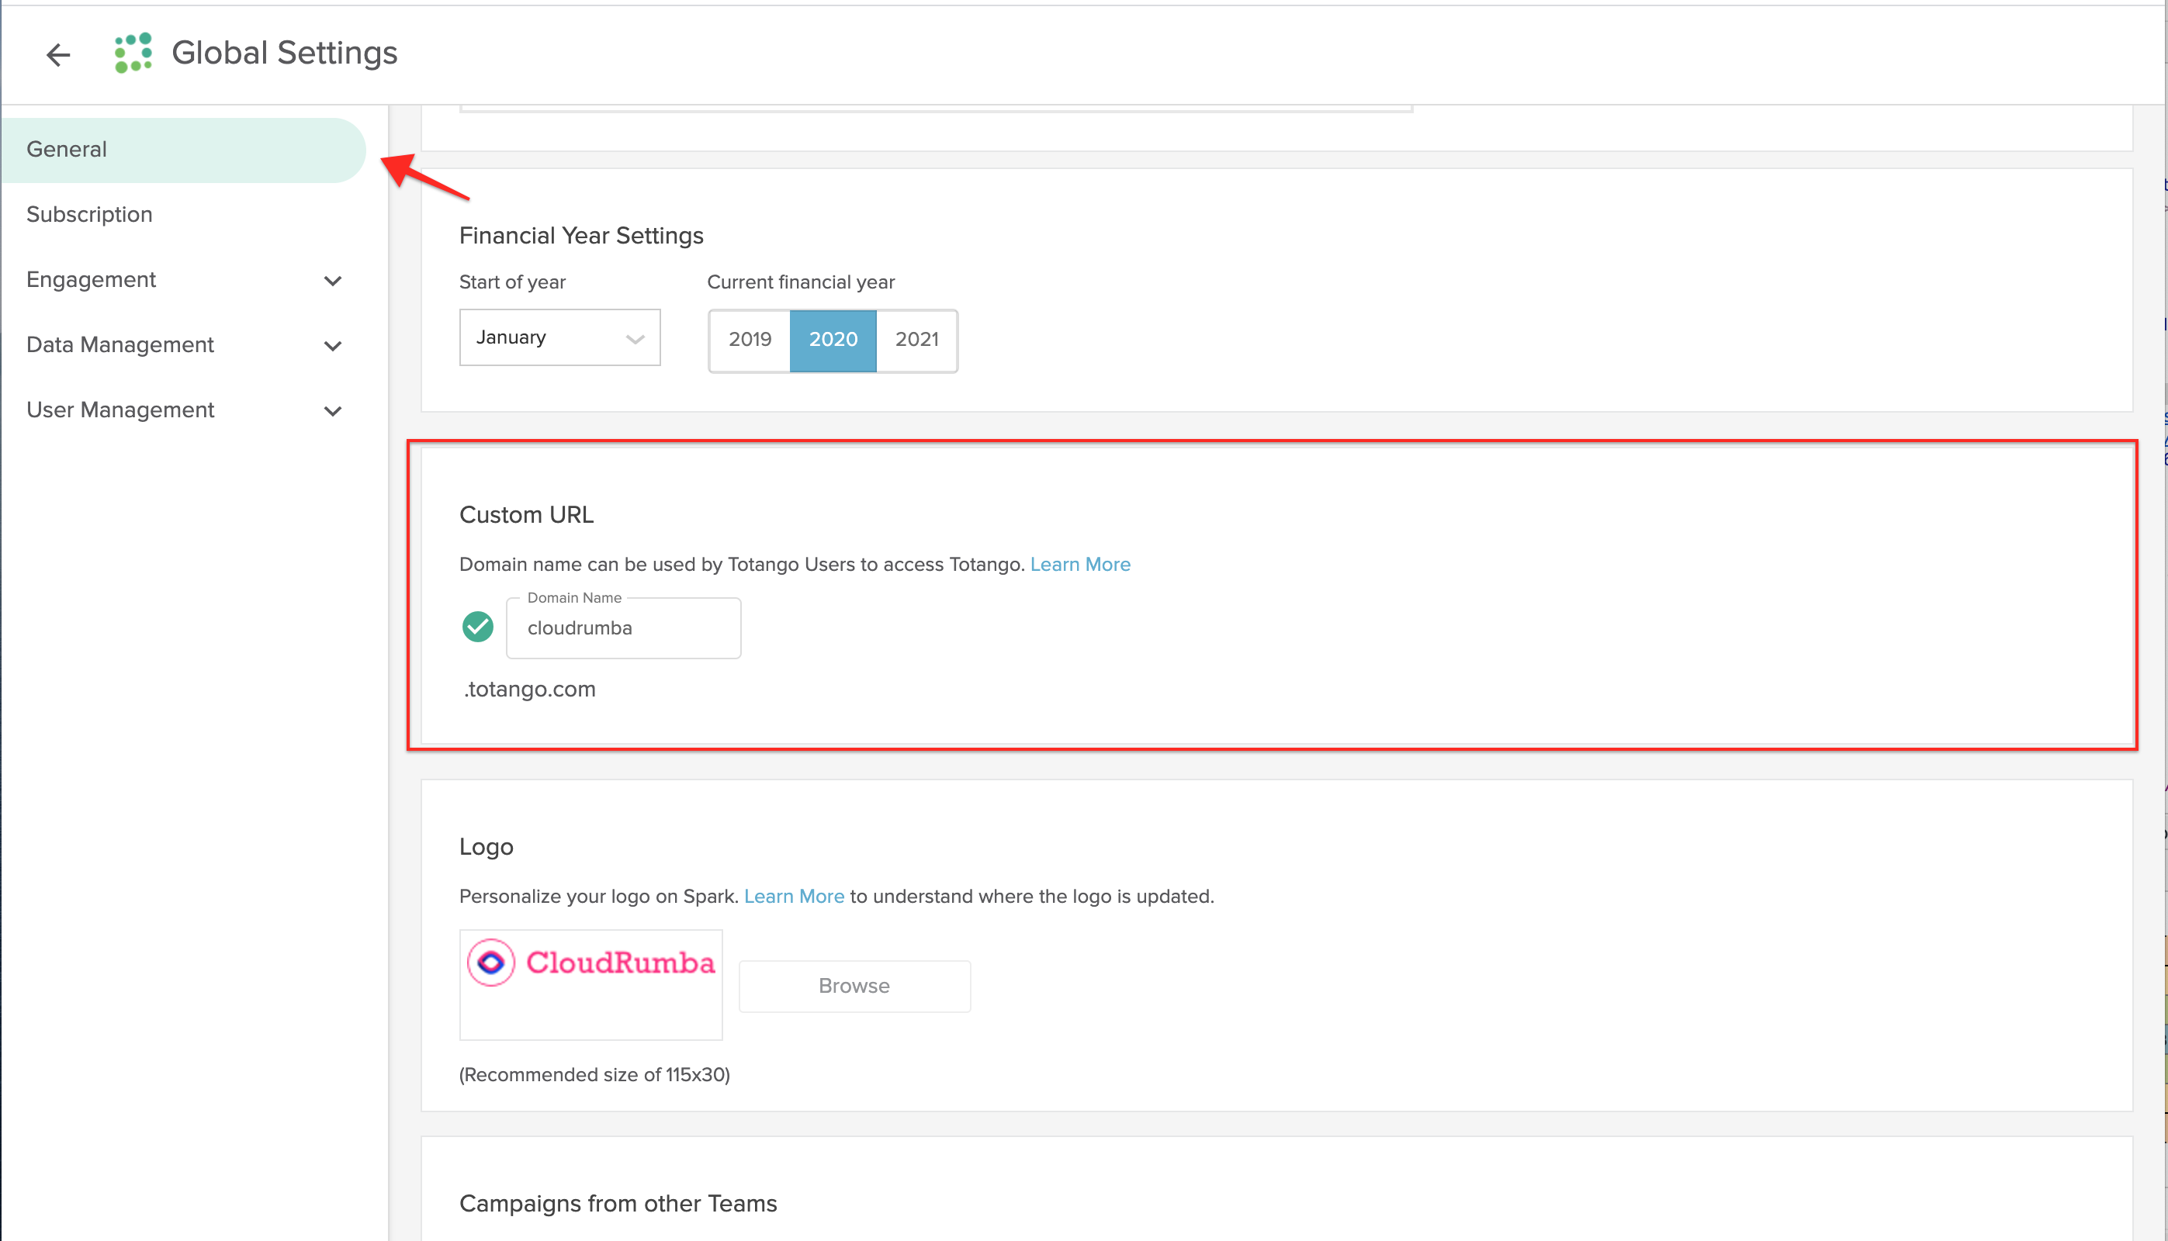
Task: Click the Domain Name input field
Action: tap(623, 628)
